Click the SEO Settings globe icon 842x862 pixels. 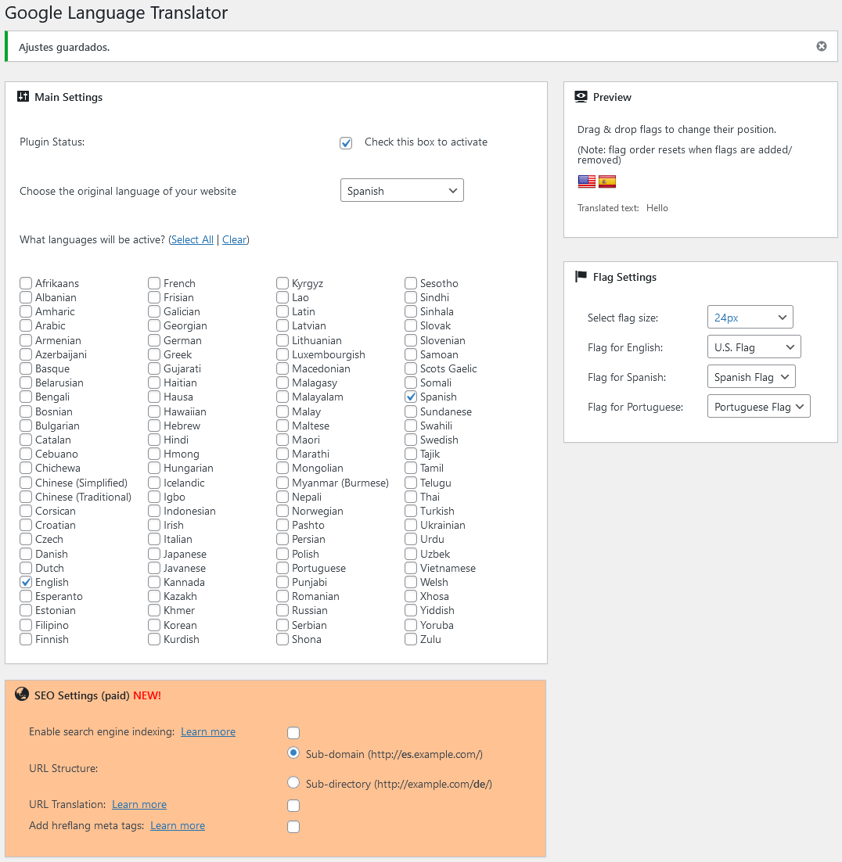click(22, 695)
